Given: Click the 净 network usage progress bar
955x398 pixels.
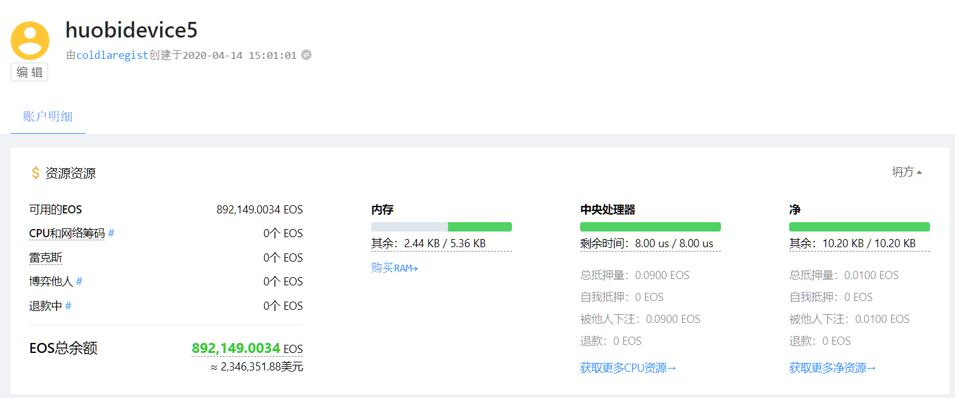Looking at the screenshot, I should point(859,227).
